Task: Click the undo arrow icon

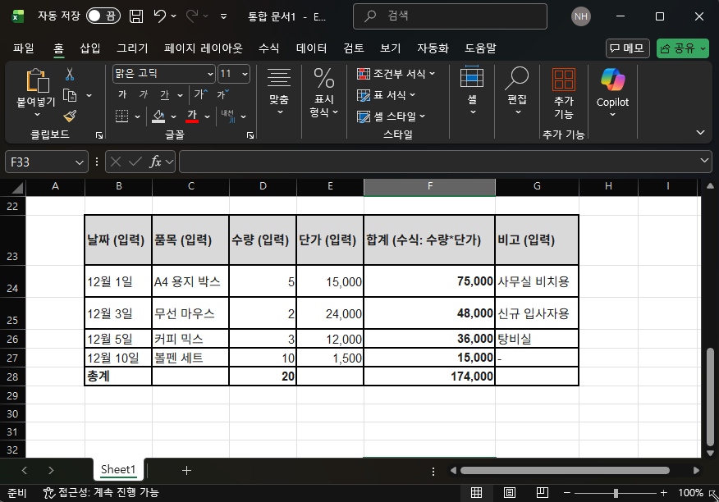Action: [160, 16]
